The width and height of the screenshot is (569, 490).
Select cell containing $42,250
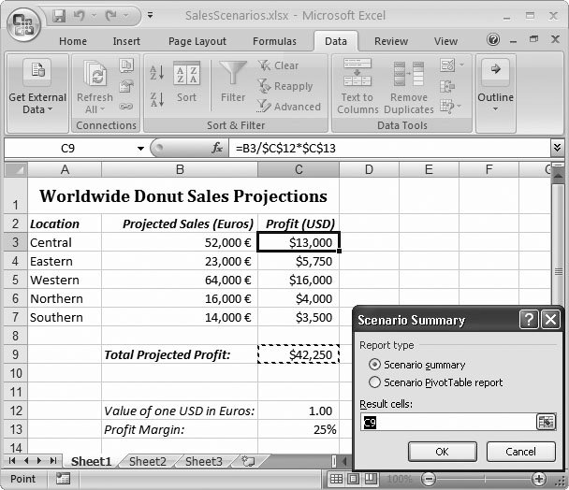(x=299, y=354)
